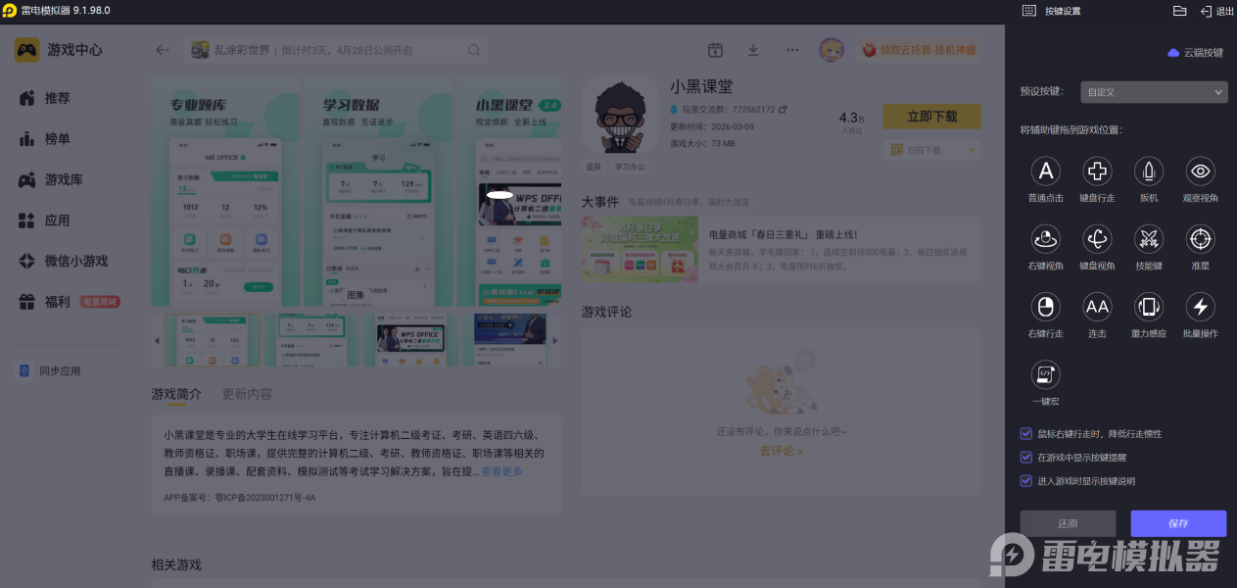Screen dimensions: 1237x588
Task: Select the 观察视角 eye key icon
Action: pos(1200,171)
